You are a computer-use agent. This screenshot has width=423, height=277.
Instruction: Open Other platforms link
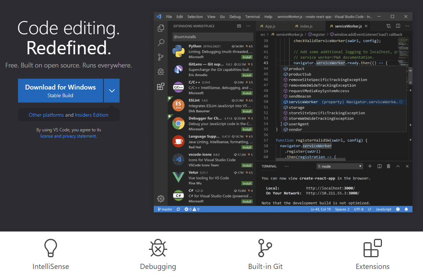(x=46, y=115)
